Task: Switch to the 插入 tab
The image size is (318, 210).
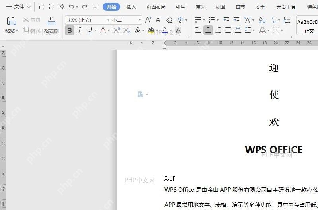Action: (x=131, y=7)
